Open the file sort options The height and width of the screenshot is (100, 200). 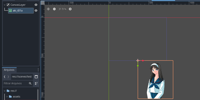click(36, 83)
